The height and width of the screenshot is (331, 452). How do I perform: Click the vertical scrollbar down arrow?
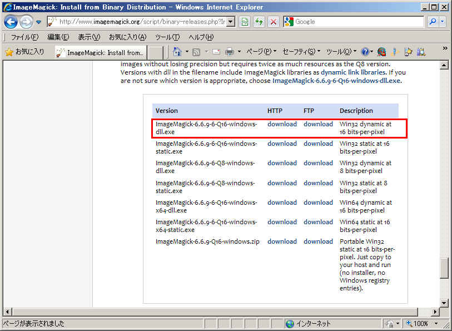pyautogui.click(x=444, y=303)
